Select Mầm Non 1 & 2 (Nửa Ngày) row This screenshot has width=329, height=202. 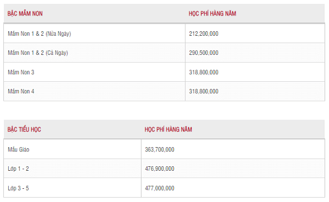(x=164, y=33)
